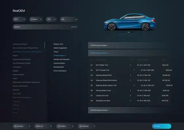Viewport: 184px width, 130px height.
Task: Open the Travel subcategory
Action: point(56,52)
